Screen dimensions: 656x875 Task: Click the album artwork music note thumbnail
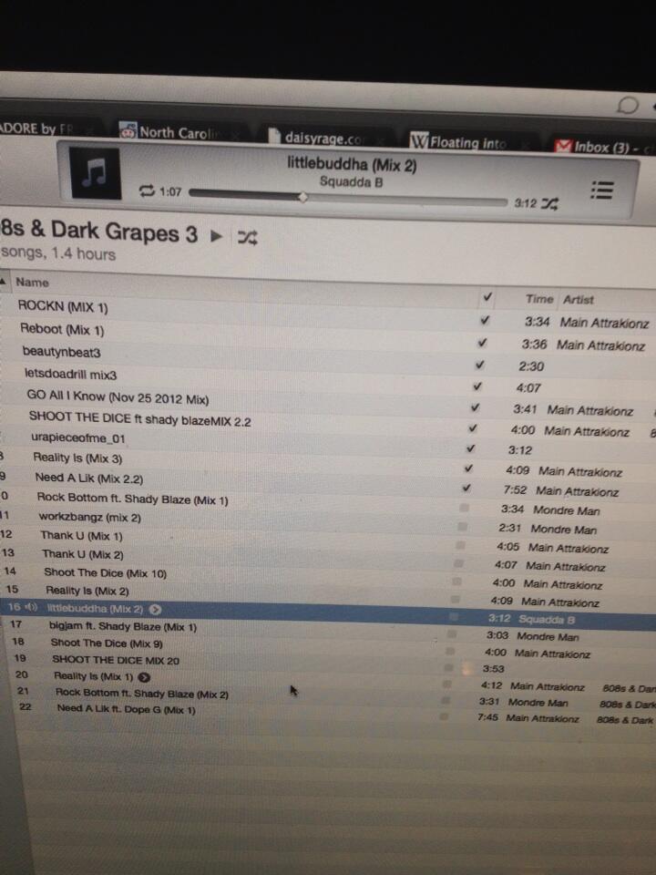[x=96, y=173]
